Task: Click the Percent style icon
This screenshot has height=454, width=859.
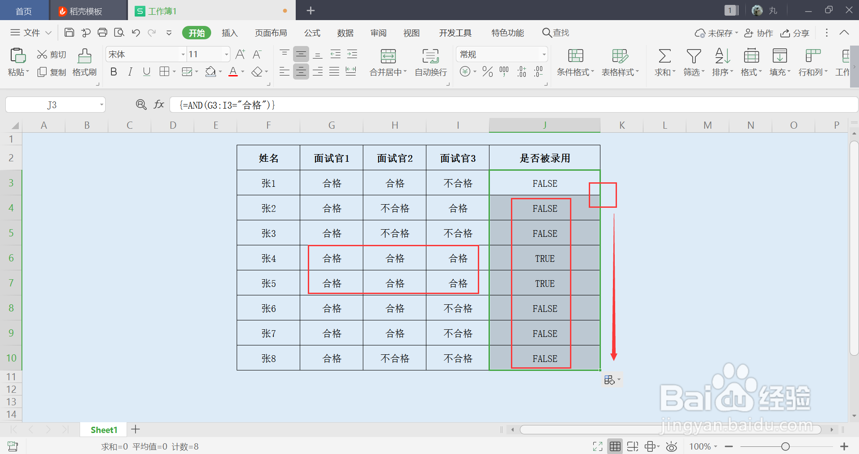Action: [x=487, y=71]
